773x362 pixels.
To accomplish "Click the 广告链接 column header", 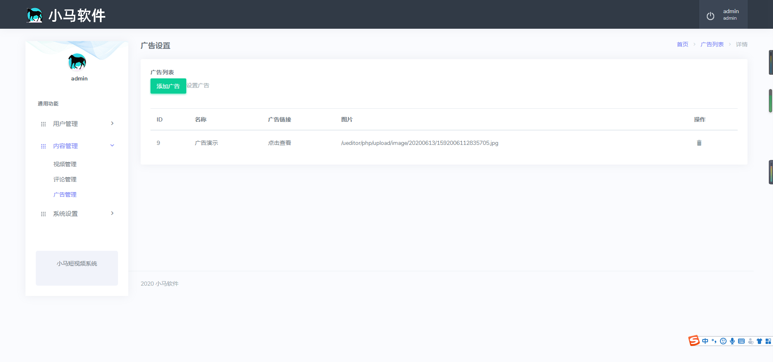I will pyautogui.click(x=280, y=119).
